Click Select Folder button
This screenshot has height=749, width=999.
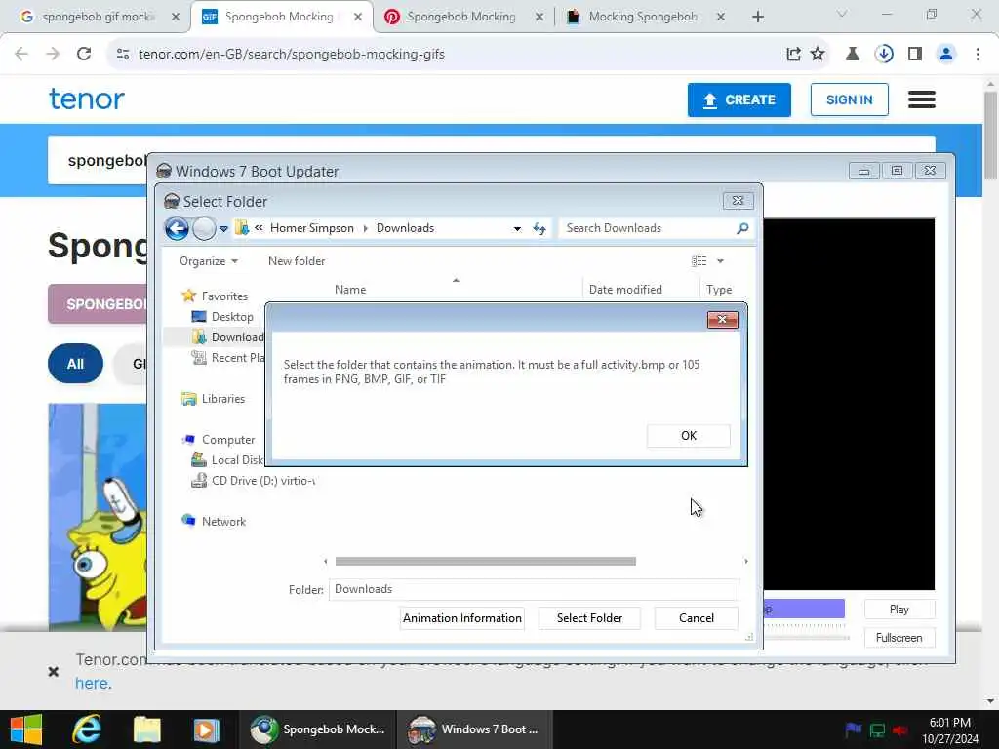click(x=589, y=617)
